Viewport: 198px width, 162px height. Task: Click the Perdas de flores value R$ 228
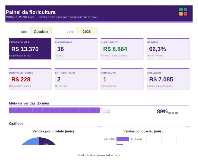coord(21,80)
